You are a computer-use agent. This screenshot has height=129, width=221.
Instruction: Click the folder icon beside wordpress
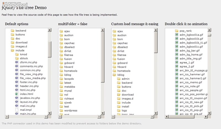pyautogui.click(x=61, y=110)
